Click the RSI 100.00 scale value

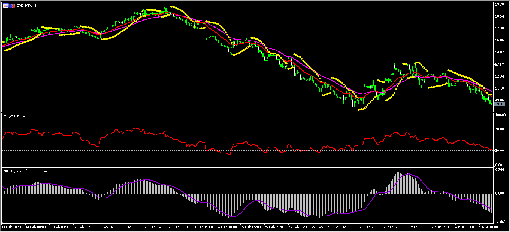500,115
